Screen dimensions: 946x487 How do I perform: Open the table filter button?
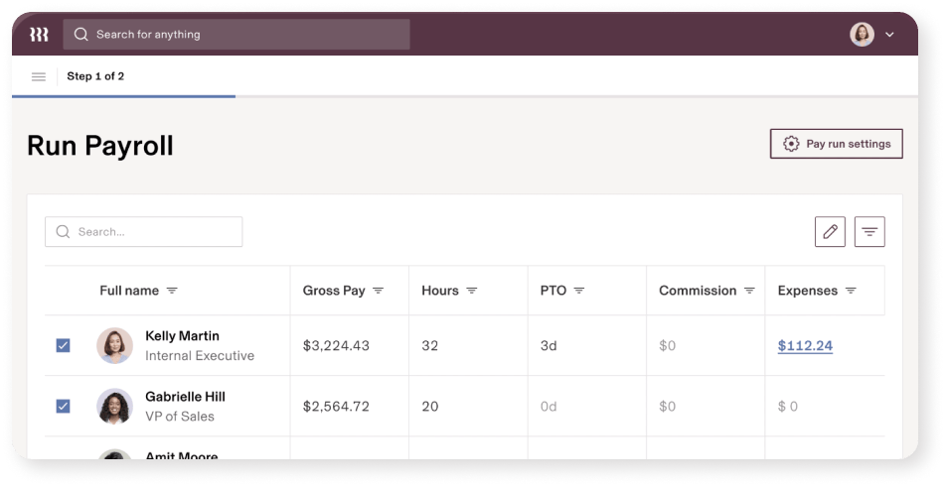[x=869, y=232]
